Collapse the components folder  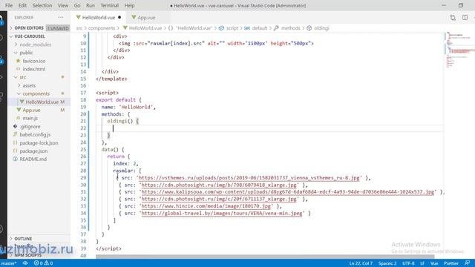click(36, 94)
